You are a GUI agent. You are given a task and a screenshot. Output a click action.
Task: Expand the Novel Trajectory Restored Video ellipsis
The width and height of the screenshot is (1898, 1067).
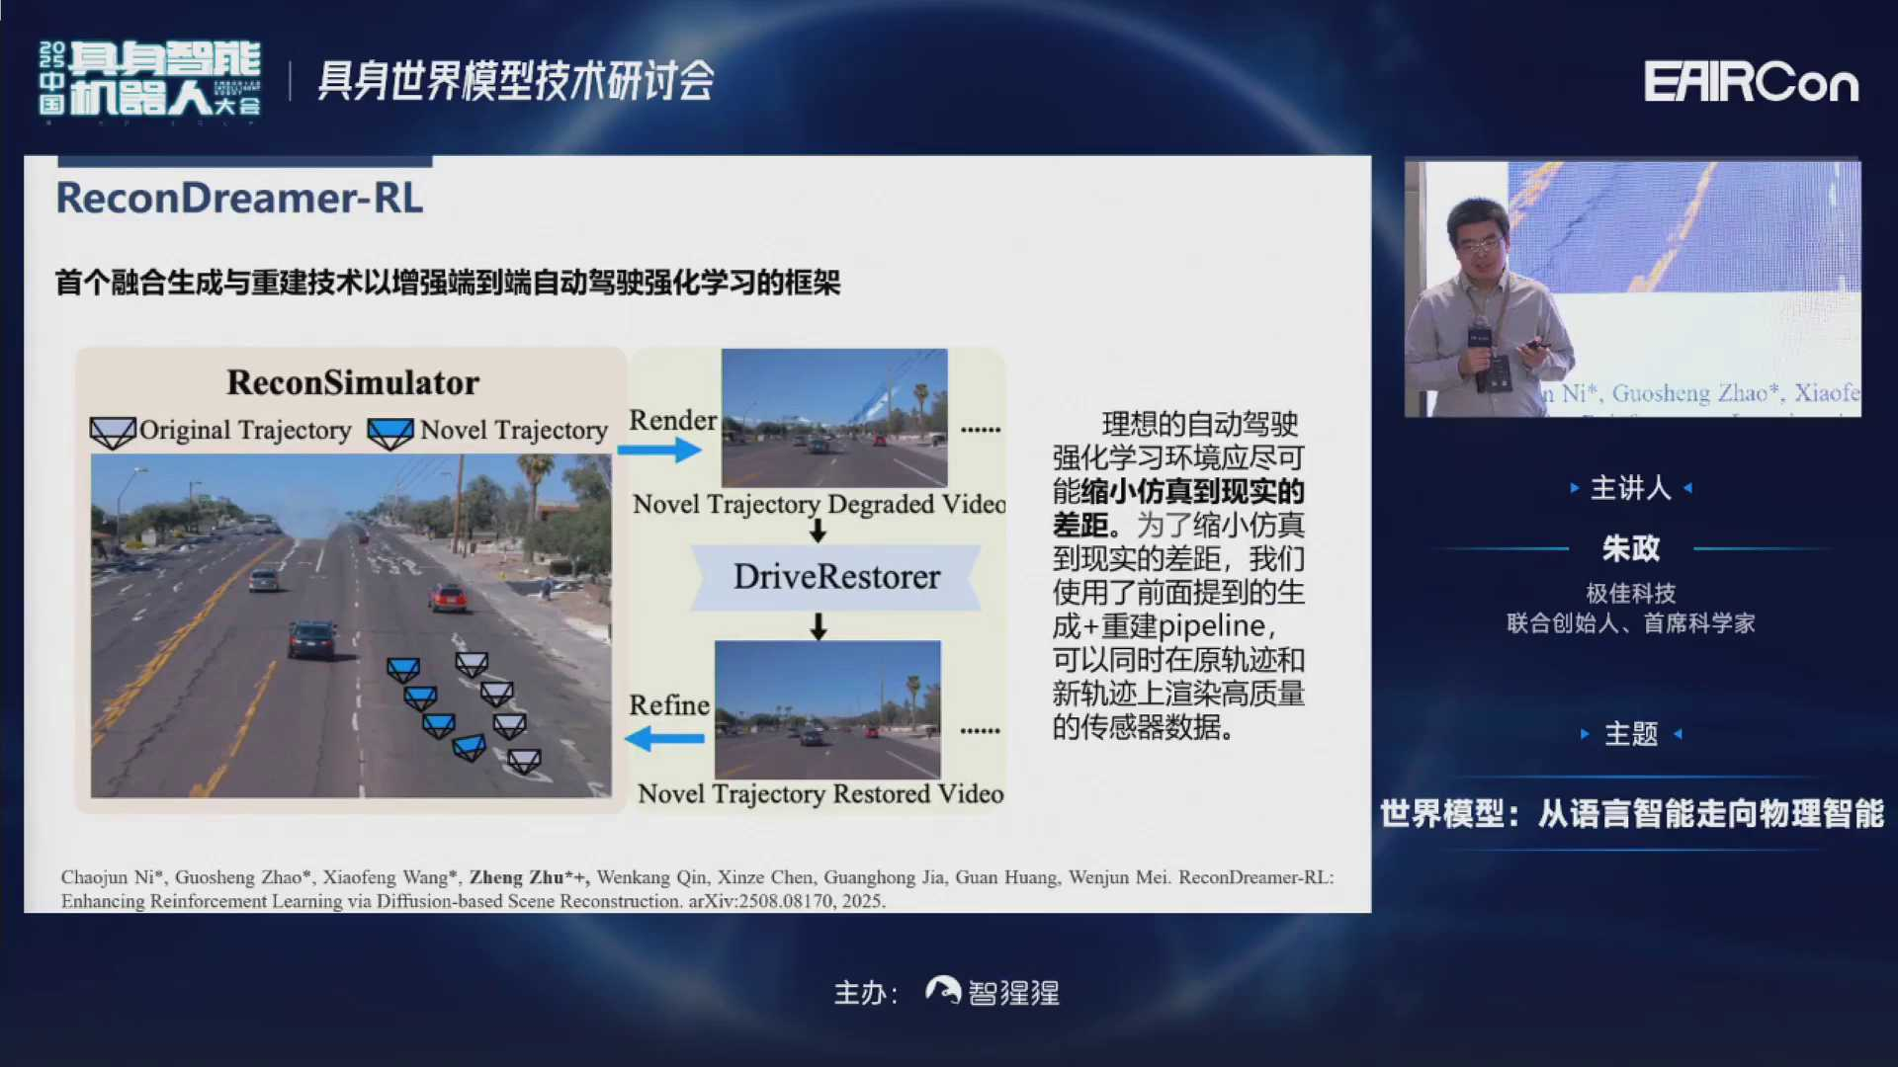(x=980, y=729)
